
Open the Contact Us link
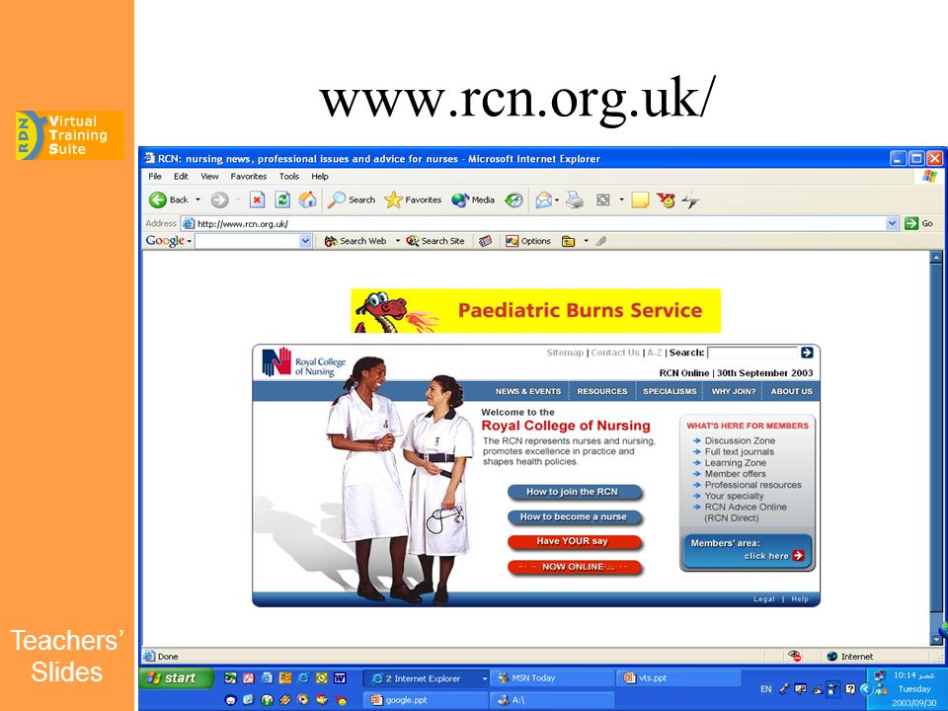pos(615,353)
